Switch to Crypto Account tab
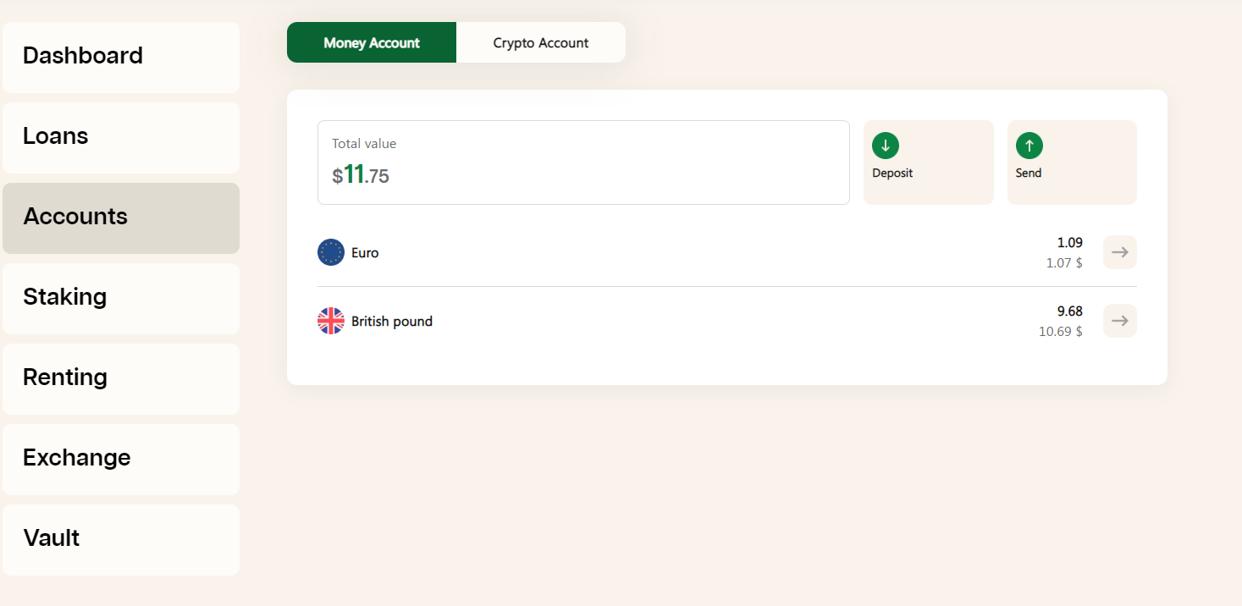 pos(541,42)
